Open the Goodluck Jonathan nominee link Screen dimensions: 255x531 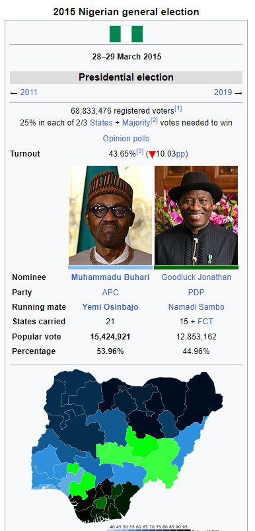(196, 277)
